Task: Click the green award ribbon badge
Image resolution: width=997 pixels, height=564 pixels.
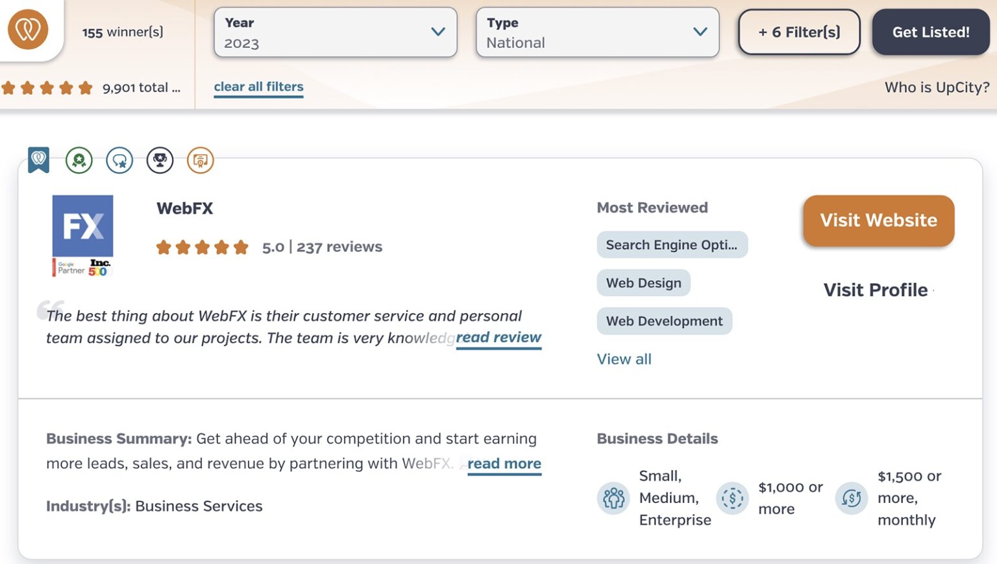Action: [x=79, y=160]
